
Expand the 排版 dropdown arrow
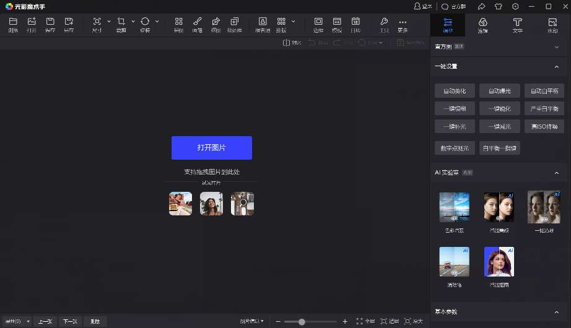293,22
